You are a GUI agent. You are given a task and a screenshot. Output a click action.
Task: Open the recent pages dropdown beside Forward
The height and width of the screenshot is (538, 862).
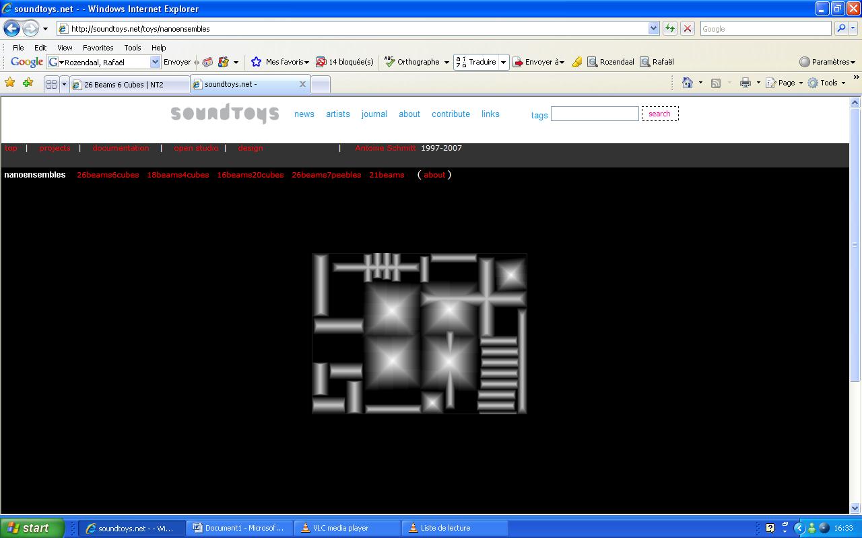pyautogui.click(x=45, y=29)
